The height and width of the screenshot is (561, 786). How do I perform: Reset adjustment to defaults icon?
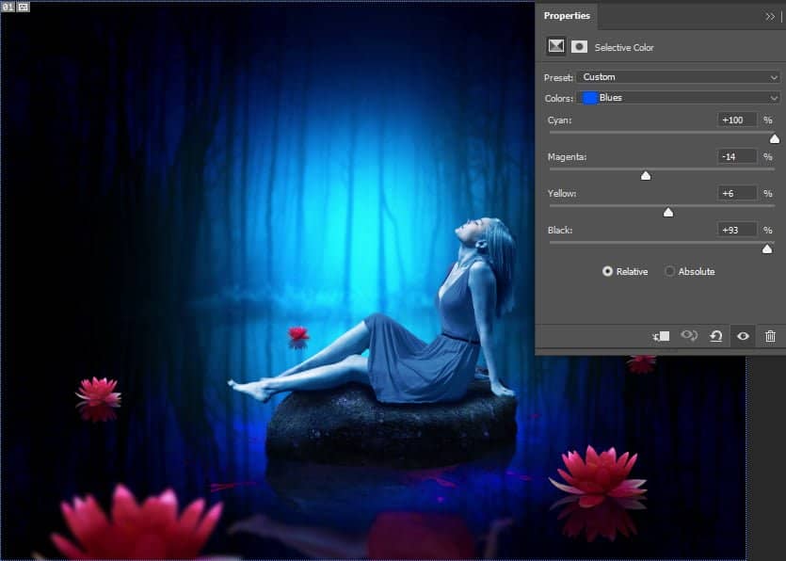point(716,336)
